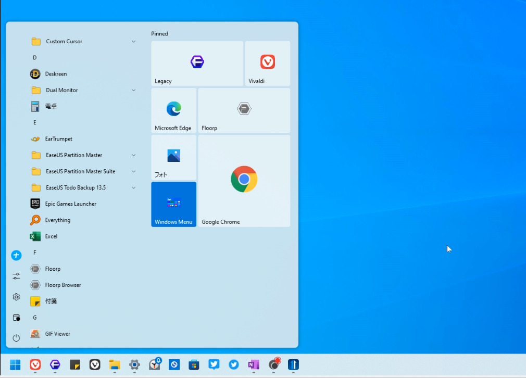Expand the Dual Monitor folder
Viewport: 526px width, 378px height.
[x=133, y=90]
